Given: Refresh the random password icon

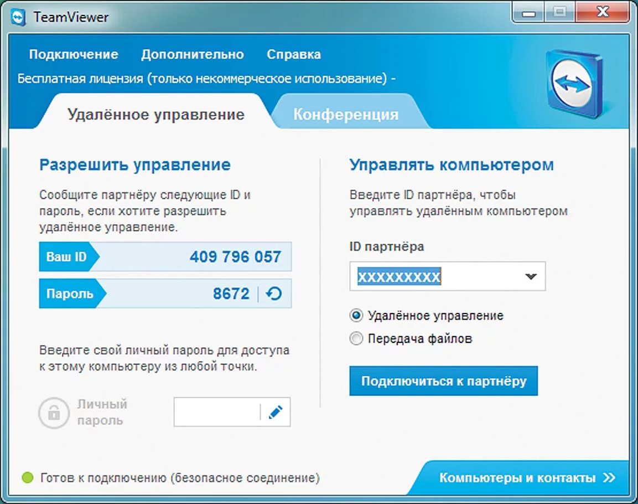Looking at the screenshot, I should click(274, 294).
